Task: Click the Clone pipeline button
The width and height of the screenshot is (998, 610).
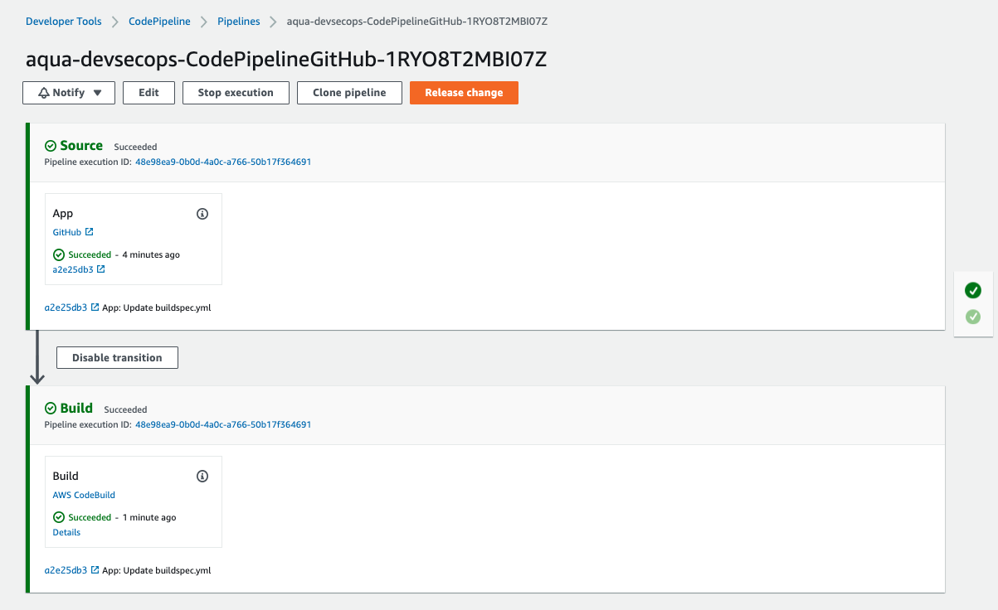Action: tap(349, 93)
